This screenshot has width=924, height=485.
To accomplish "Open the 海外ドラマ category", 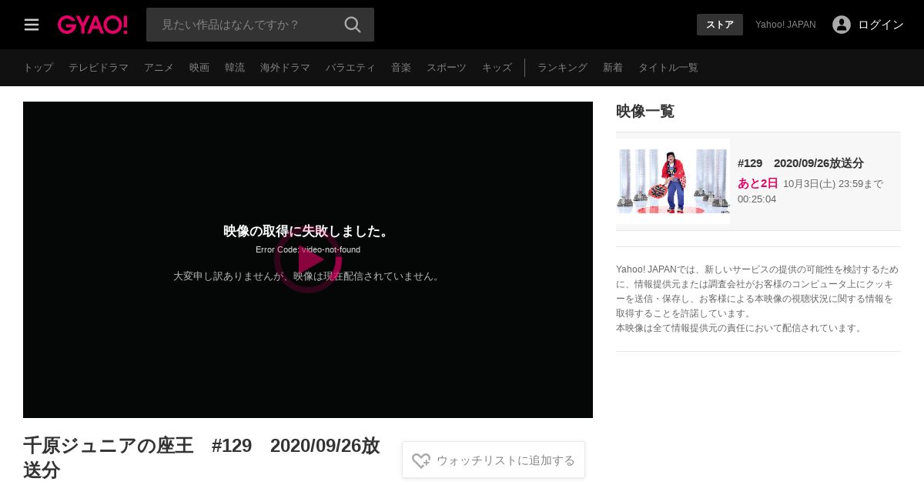I will (285, 68).
